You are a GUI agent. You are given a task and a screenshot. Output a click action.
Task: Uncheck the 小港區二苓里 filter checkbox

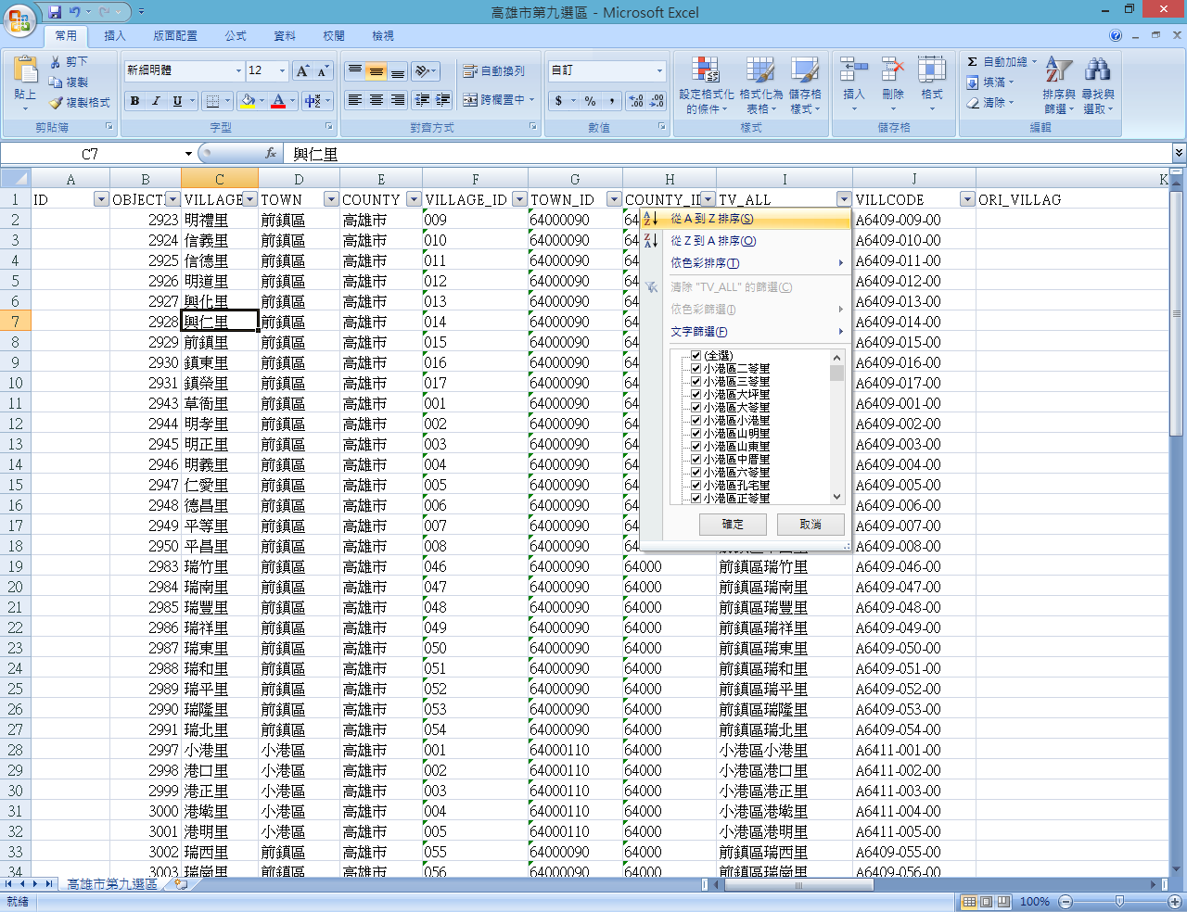(x=696, y=369)
